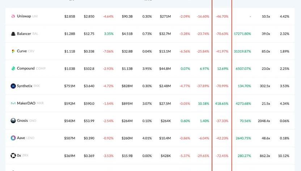Open the Compound name link

pyautogui.click(x=26, y=69)
